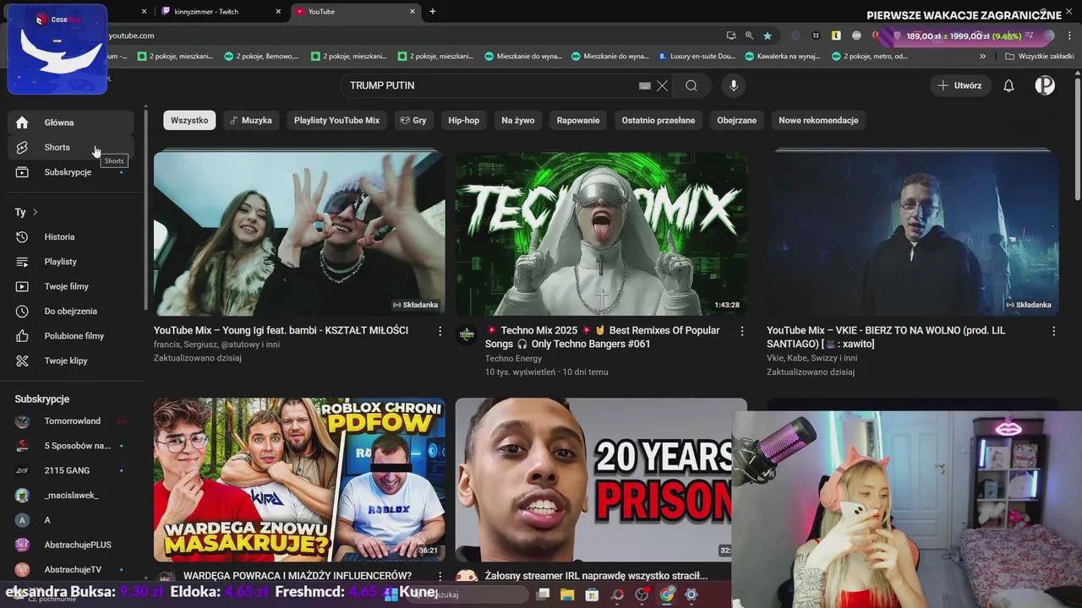This screenshot has height=608, width=1082.
Task: Open the Luxury en-suite Dou... bookmark
Action: point(697,57)
